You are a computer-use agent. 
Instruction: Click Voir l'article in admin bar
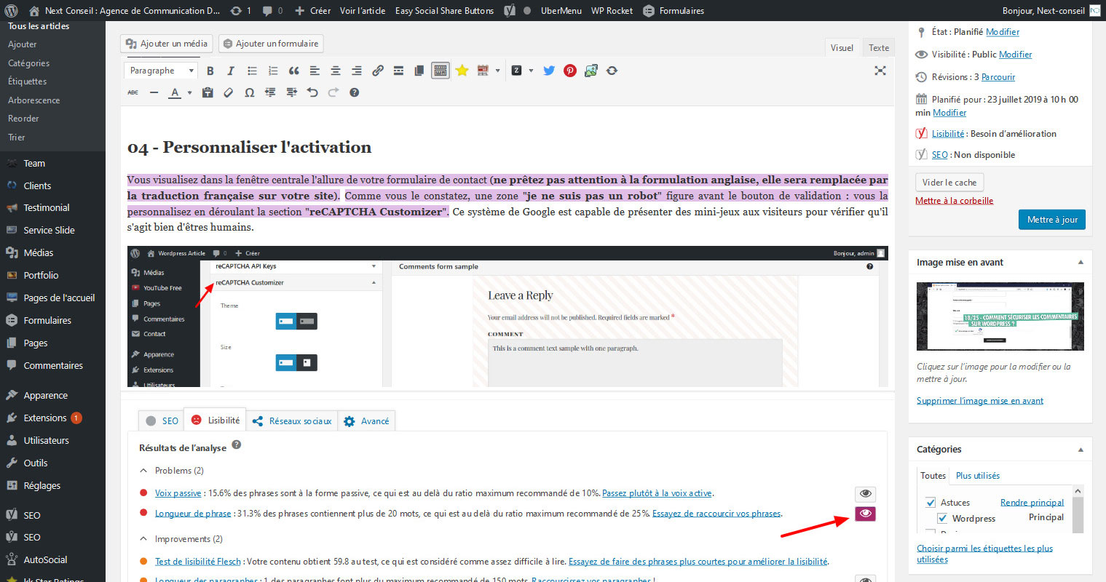pyautogui.click(x=363, y=11)
